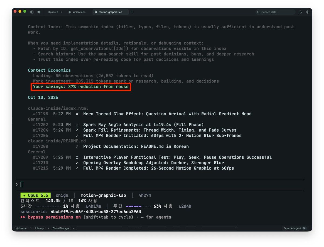Click Loading: 50 observations line
This screenshot has height=247, width=324.
93,76
